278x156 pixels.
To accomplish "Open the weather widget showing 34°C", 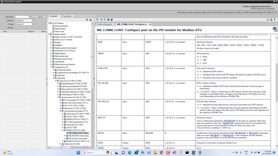I will pyautogui.click(x=8, y=153).
